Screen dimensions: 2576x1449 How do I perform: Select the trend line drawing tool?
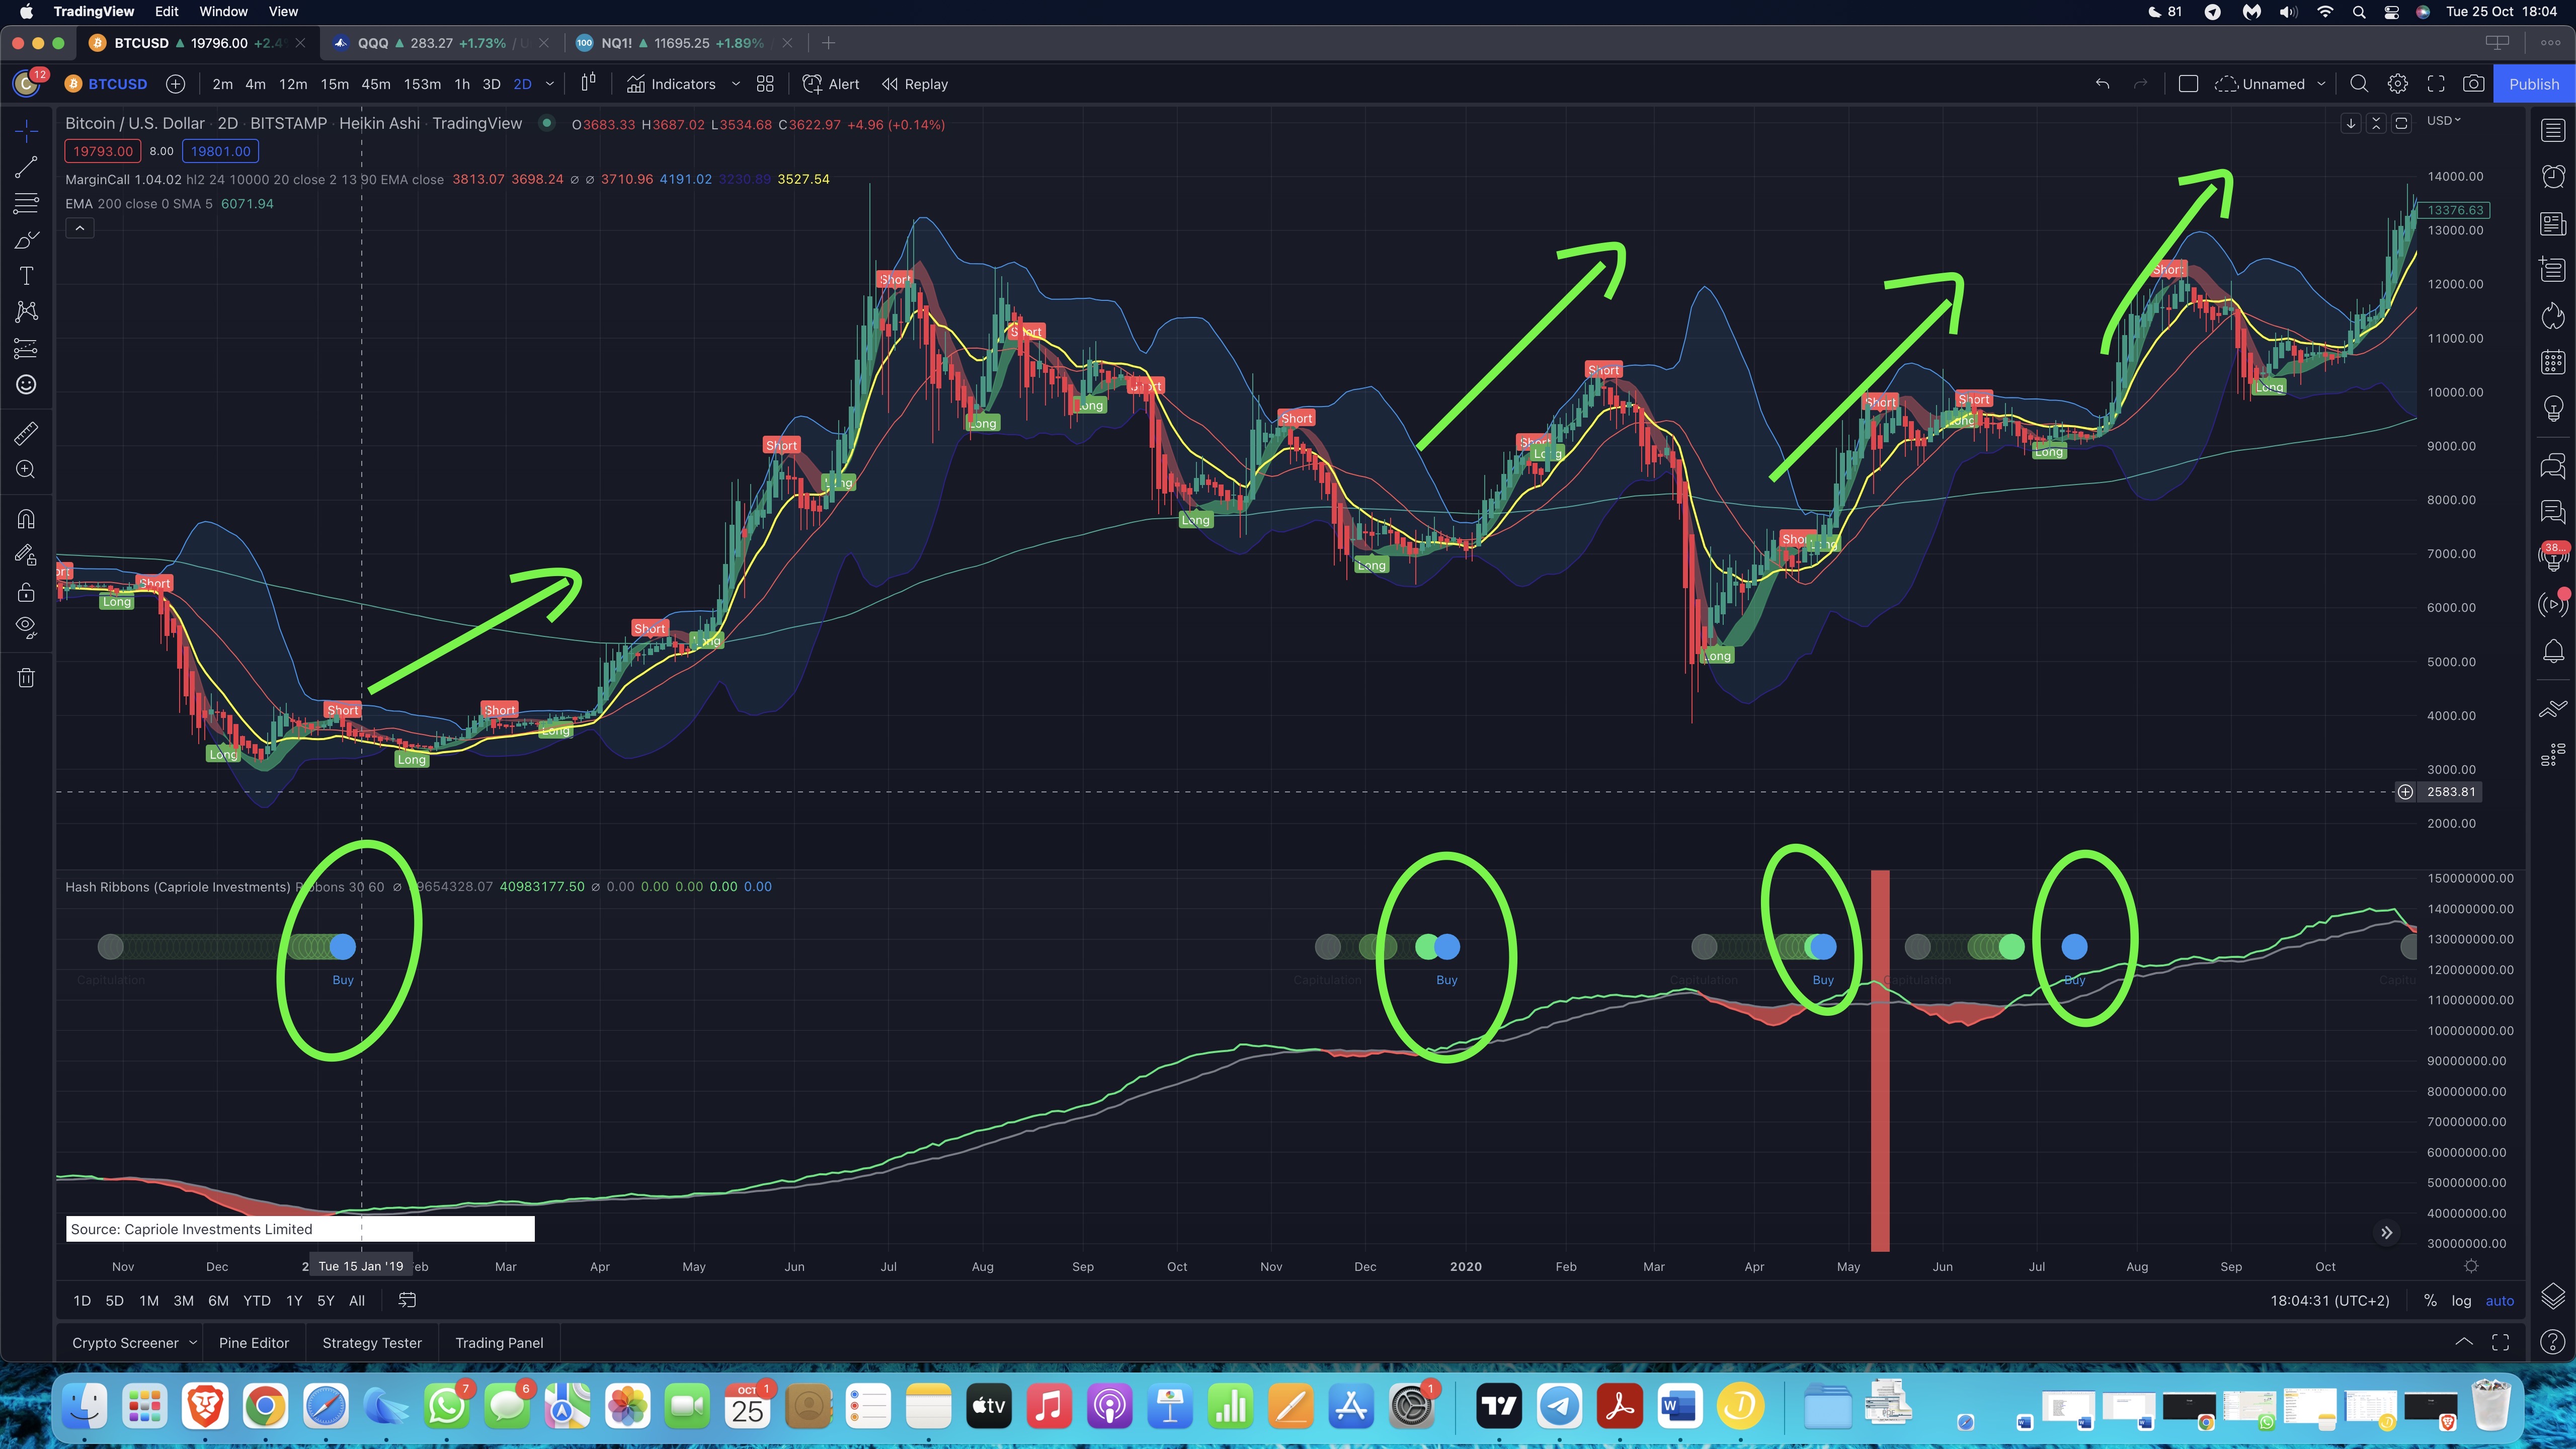pyautogui.click(x=27, y=167)
